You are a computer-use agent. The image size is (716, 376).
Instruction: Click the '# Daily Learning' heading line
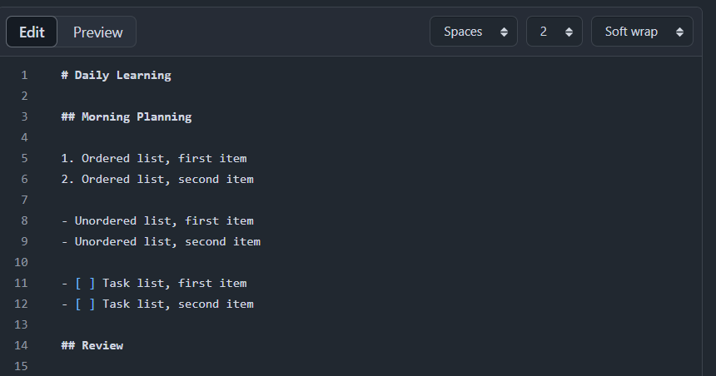[116, 76]
